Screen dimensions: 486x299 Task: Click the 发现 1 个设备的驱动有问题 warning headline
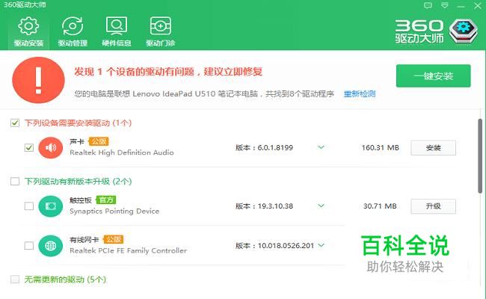168,72
